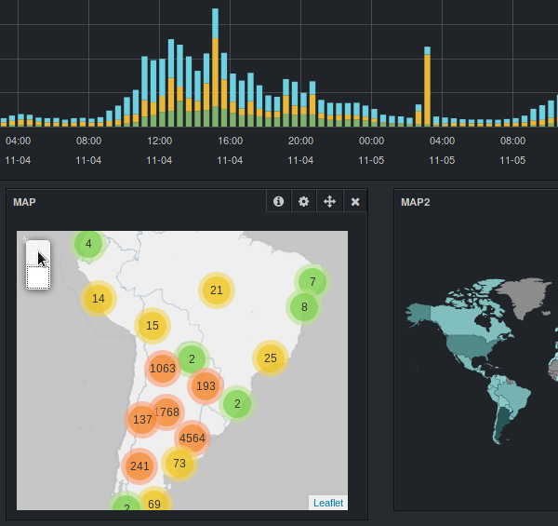This screenshot has width=558, height=526.
Task: Click the 4 map cluster
Action: pyautogui.click(x=88, y=244)
